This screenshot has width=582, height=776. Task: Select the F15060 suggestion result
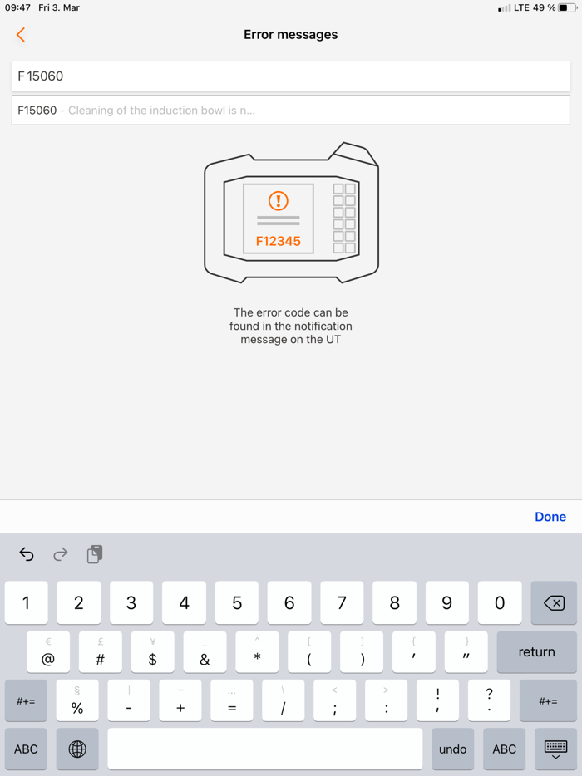[291, 111]
